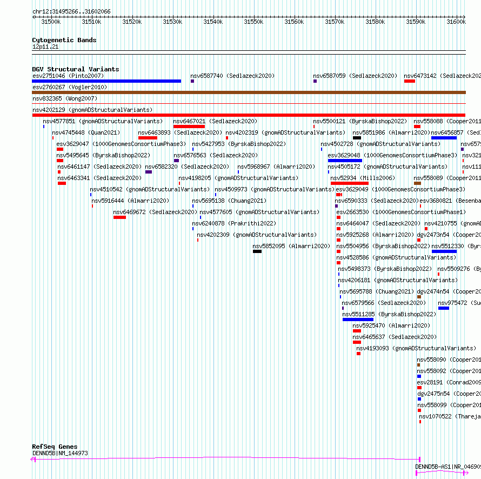
Task: Click nsv4202309 (gnomADStructuralVariants) label
Action: (x=257, y=235)
